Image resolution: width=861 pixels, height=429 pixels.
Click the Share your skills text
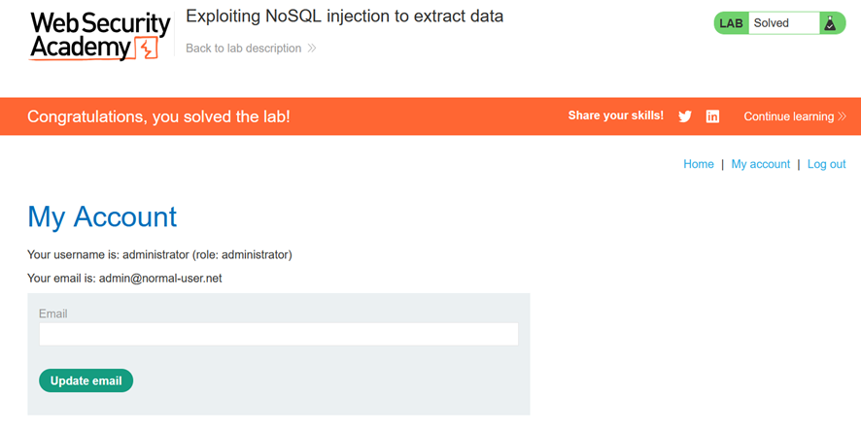pos(615,115)
